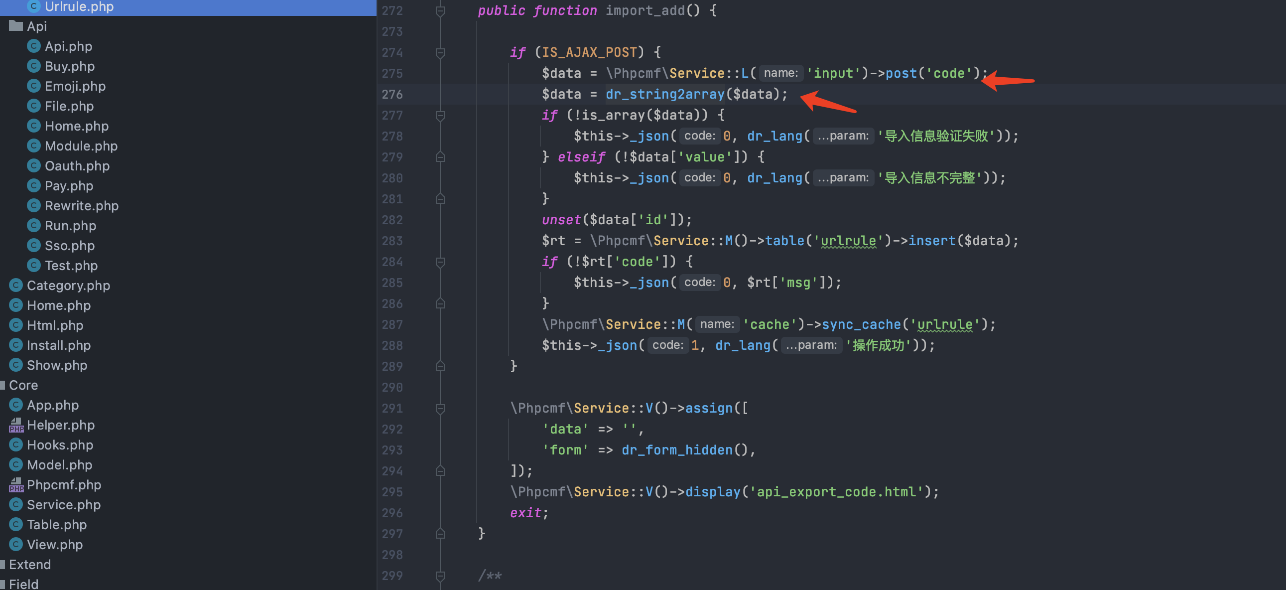Open Urlrule.php class icon in tree

pyautogui.click(x=33, y=6)
